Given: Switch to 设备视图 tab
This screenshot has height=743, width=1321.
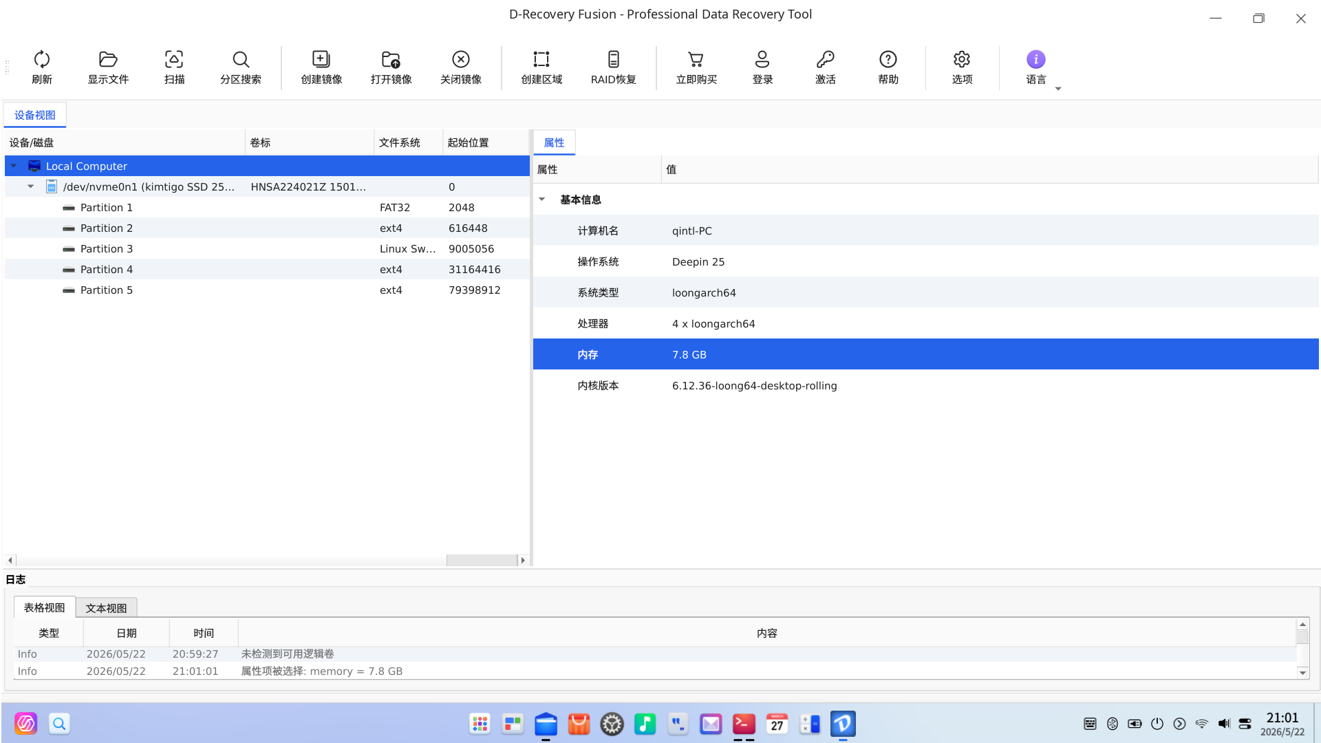Looking at the screenshot, I should 35,115.
